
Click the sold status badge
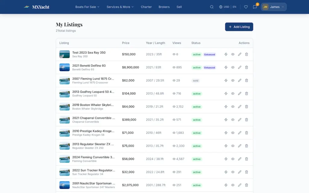[196, 81]
